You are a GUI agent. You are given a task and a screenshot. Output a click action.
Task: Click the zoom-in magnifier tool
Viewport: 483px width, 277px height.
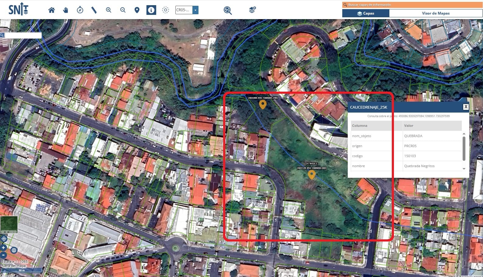tap(109, 10)
